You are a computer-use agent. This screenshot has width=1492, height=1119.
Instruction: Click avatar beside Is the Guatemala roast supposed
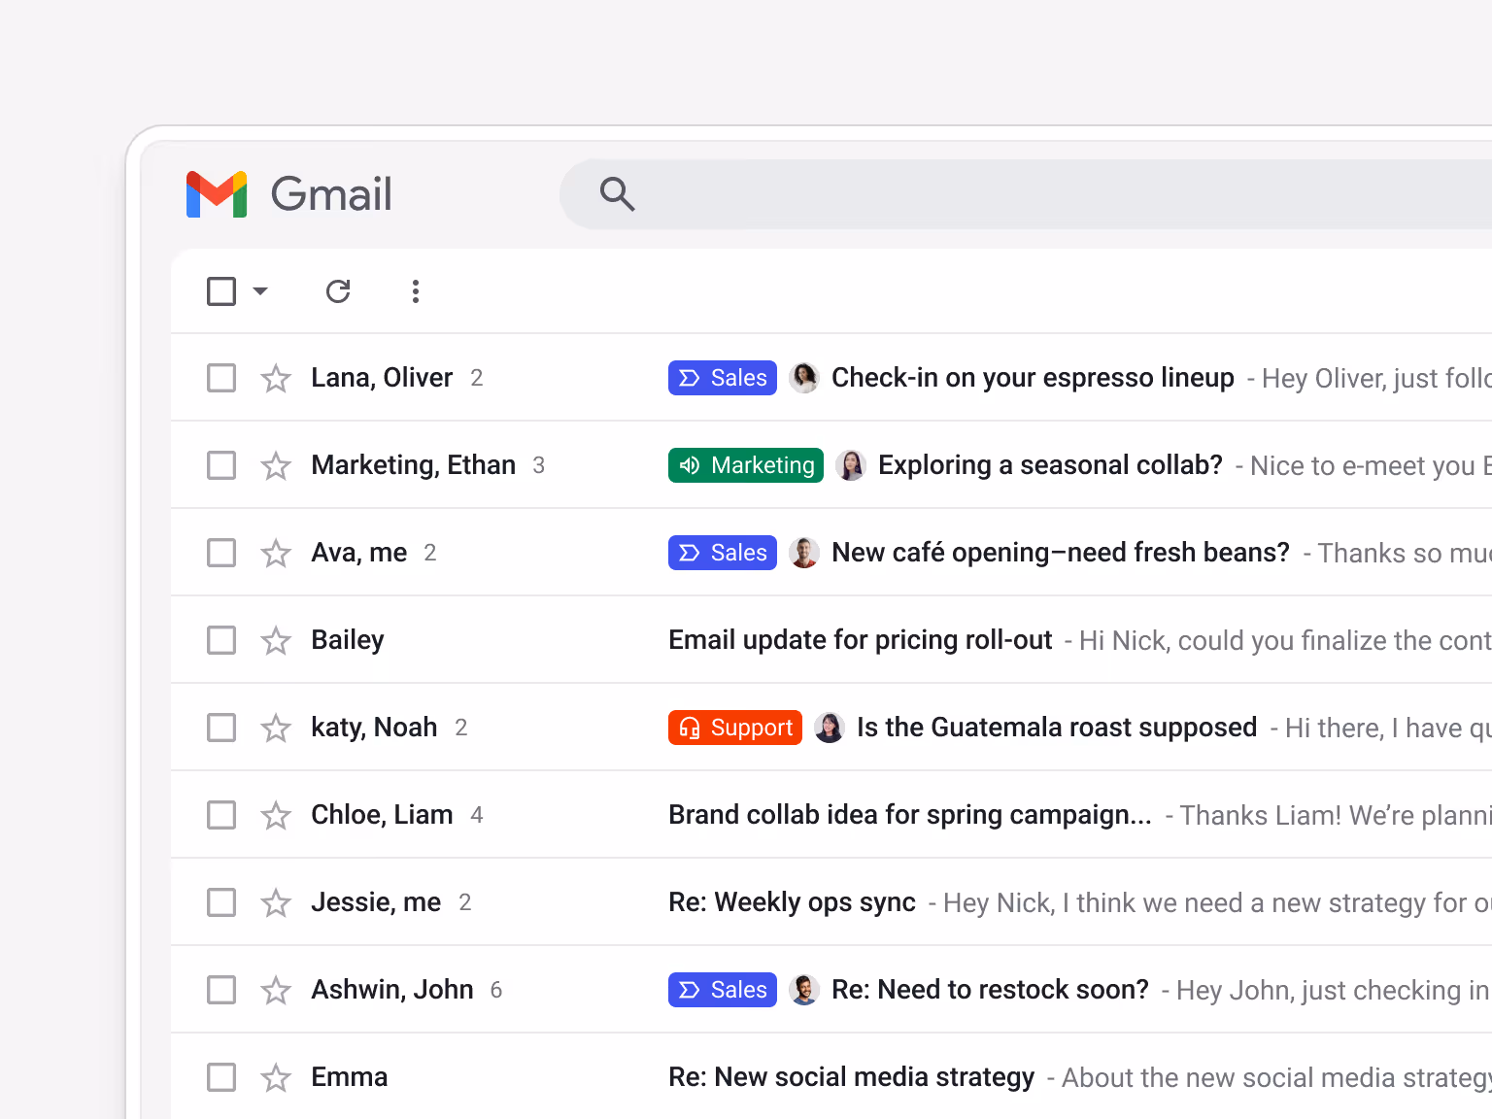tap(830, 728)
